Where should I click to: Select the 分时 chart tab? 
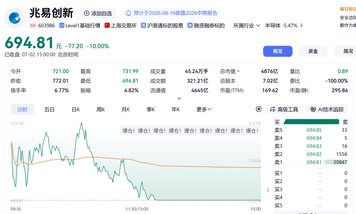pos(22,110)
